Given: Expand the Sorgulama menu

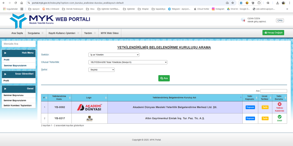Looking at the screenshot, I should (x=35, y=33).
